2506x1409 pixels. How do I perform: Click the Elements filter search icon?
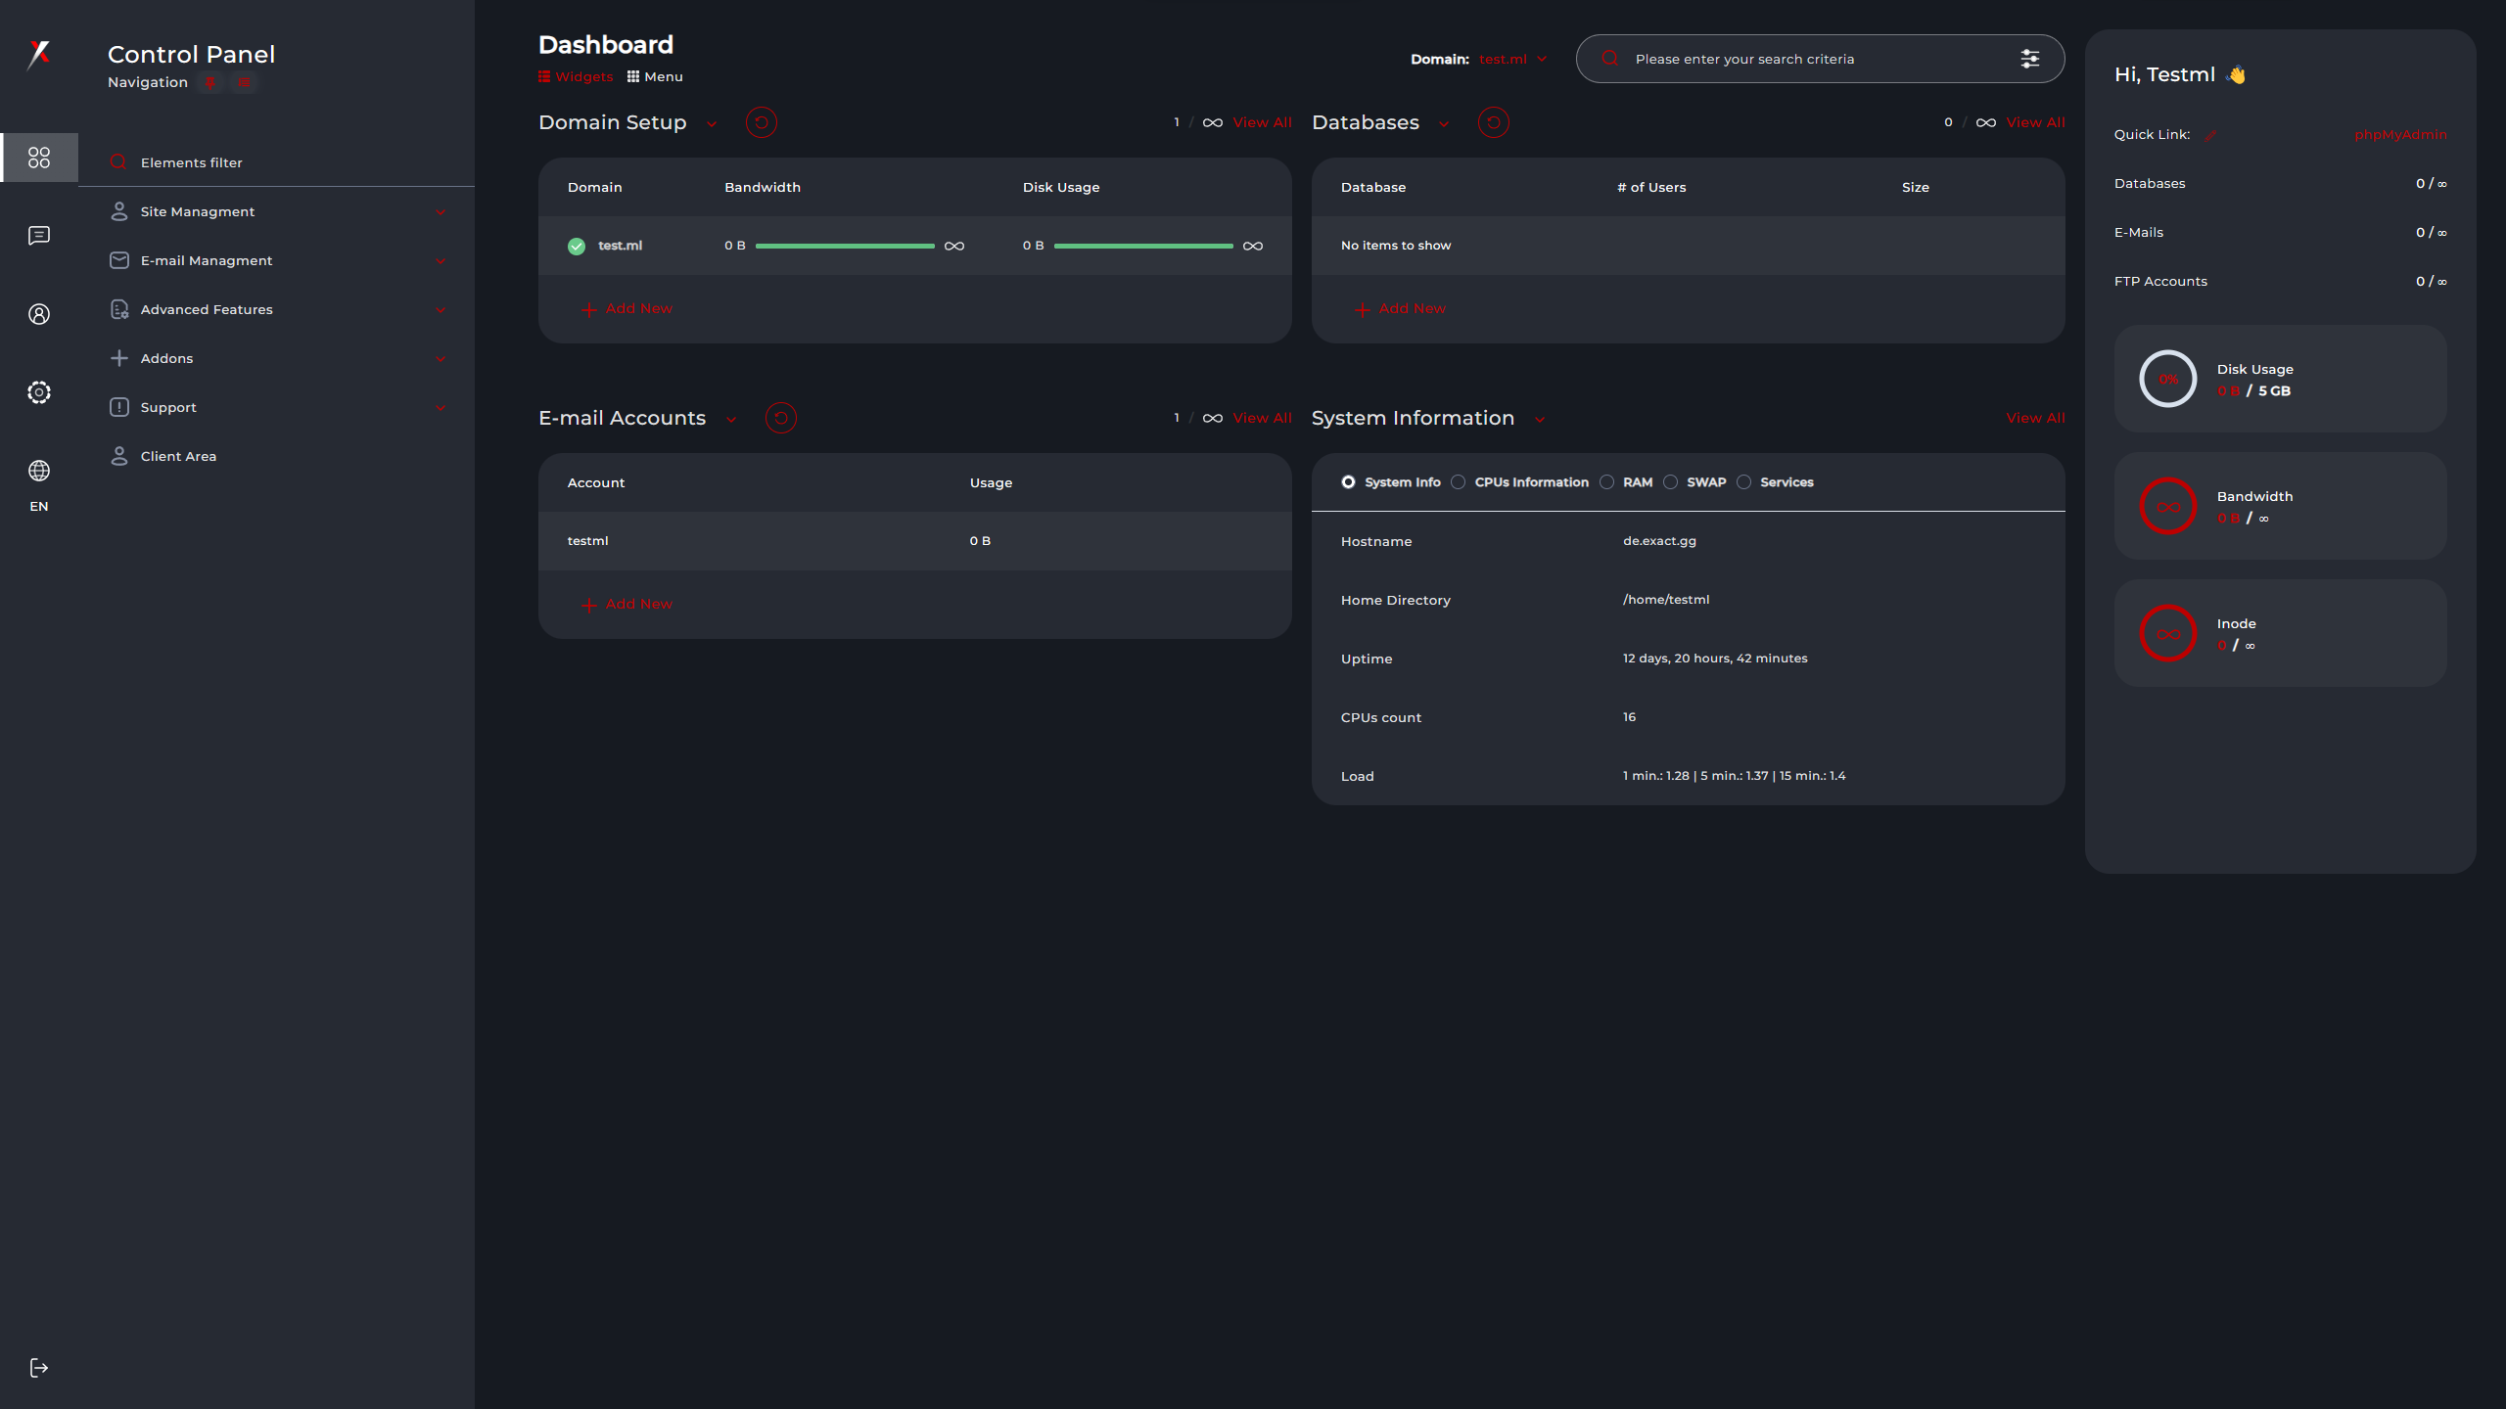pos(118,162)
